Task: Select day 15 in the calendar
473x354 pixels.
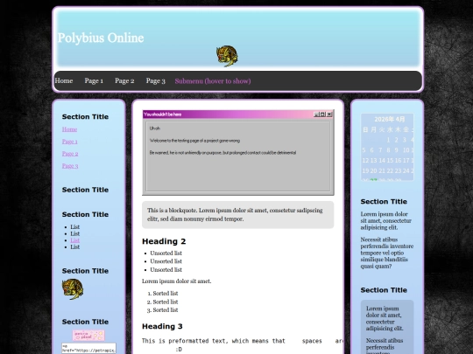Action: click(x=390, y=161)
